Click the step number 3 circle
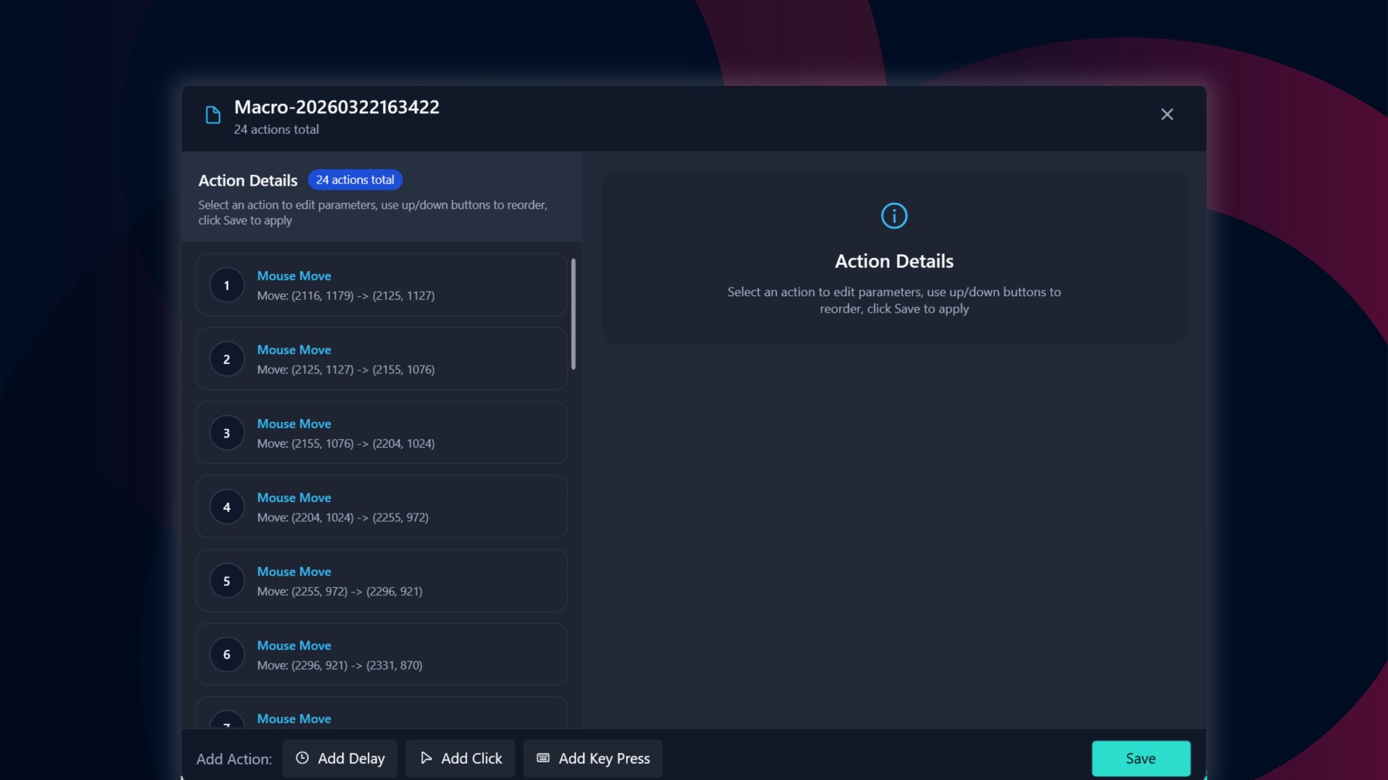This screenshot has width=1388, height=780. click(226, 433)
